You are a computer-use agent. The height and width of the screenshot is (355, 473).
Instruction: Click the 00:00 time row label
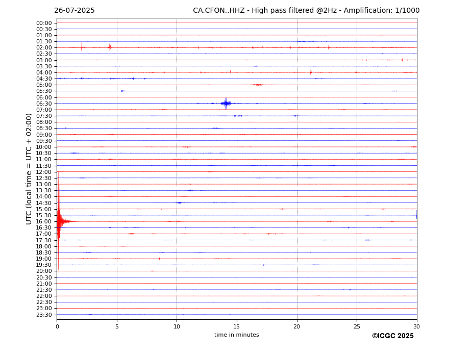(44, 23)
